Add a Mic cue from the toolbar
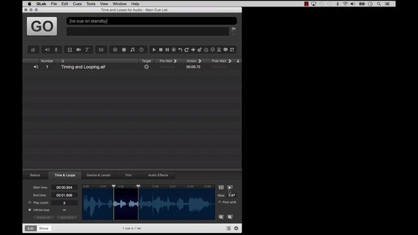This screenshot has width=418, height=235. coord(56,50)
